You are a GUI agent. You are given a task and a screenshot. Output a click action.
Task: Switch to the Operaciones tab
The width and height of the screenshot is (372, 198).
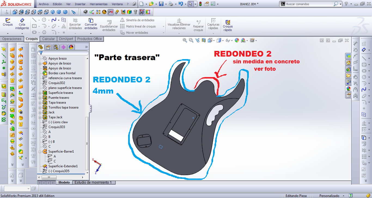click(12, 39)
